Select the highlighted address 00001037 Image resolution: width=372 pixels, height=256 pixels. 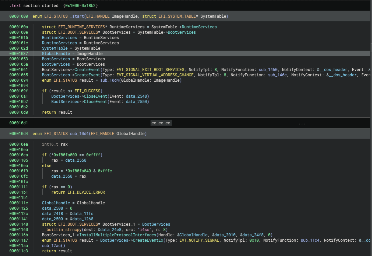click(x=19, y=54)
